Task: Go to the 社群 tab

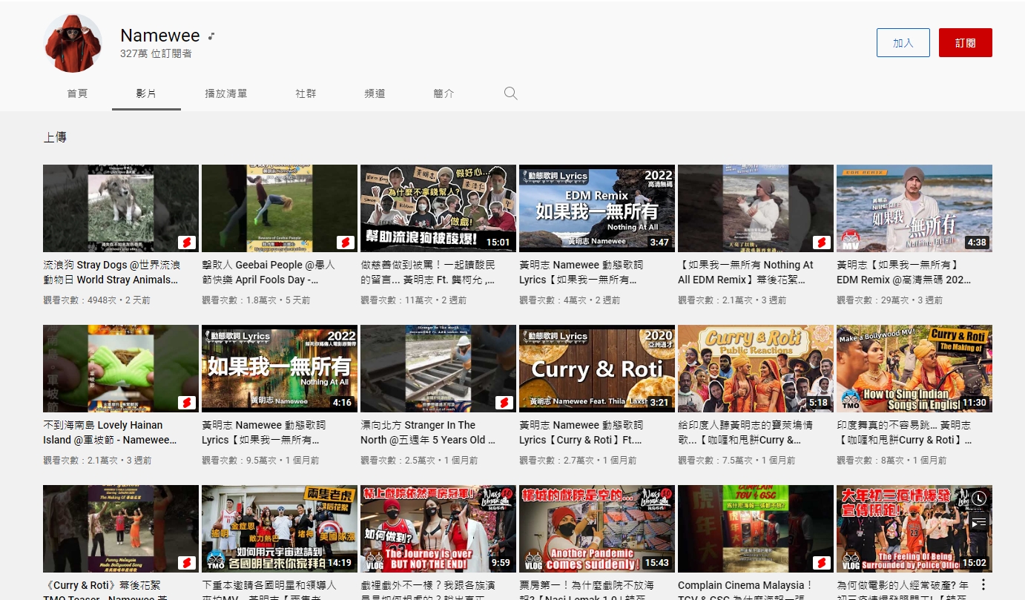Action: tap(306, 93)
